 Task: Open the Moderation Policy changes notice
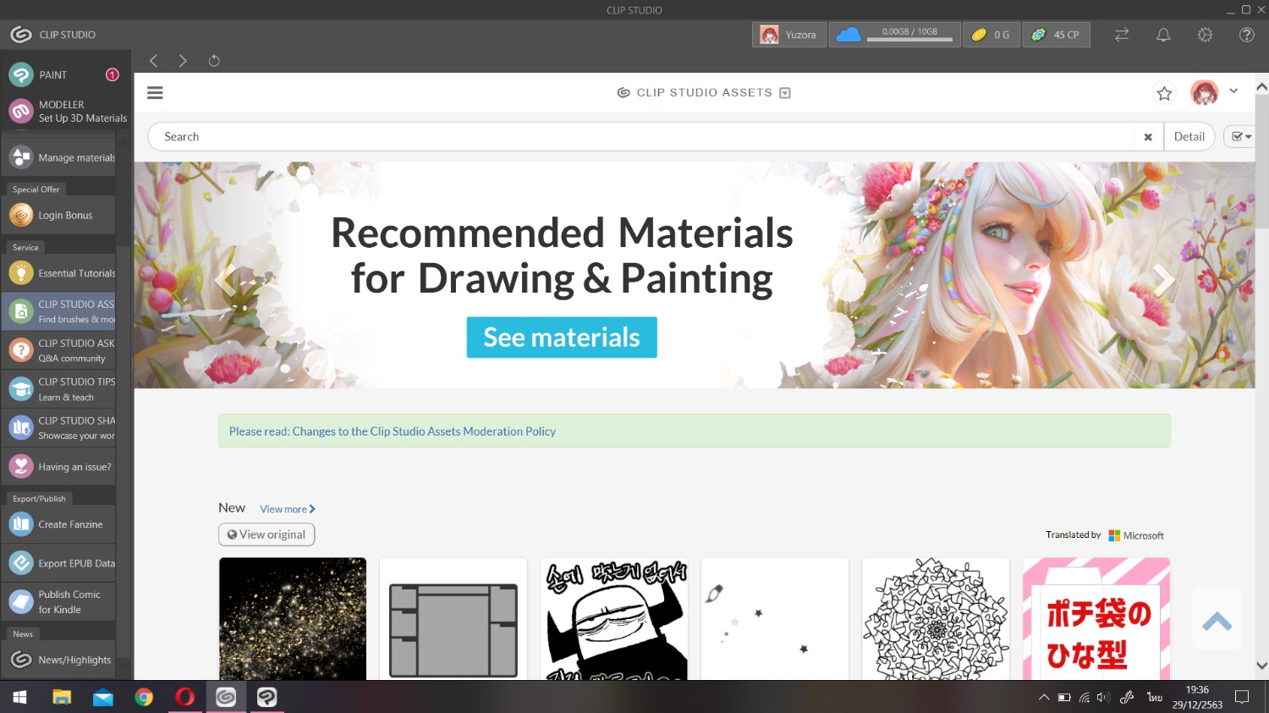(x=393, y=431)
